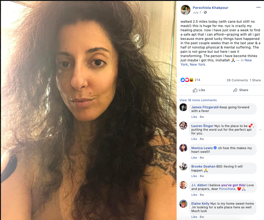This screenshot has width=264, height=220.
Task: Open the post options three-dot menu
Action: pyautogui.click(x=258, y=7)
